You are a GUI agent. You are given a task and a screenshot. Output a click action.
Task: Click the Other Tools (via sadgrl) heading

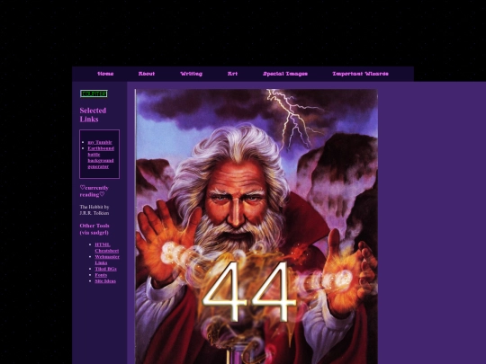point(94,229)
